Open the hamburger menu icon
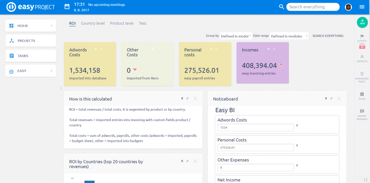Screen dimensions: 370x183 [x=362, y=7]
